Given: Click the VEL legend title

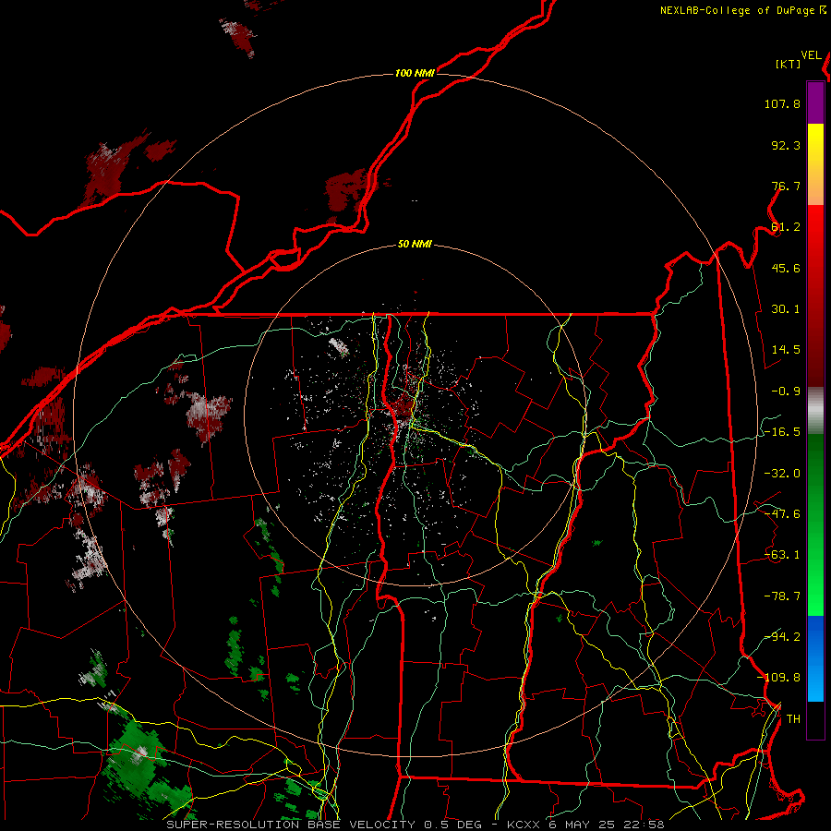Looking at the screenshot, I should pos(811,55).
